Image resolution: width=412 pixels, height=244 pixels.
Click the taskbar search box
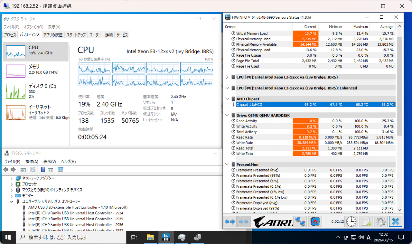click(x=71, y=237)
